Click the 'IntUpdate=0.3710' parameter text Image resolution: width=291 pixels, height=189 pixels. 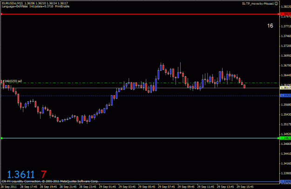coord(41,7)
